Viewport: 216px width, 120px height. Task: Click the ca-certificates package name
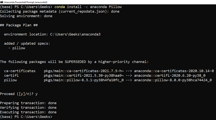pyautogui.click(x=20, y=71)
